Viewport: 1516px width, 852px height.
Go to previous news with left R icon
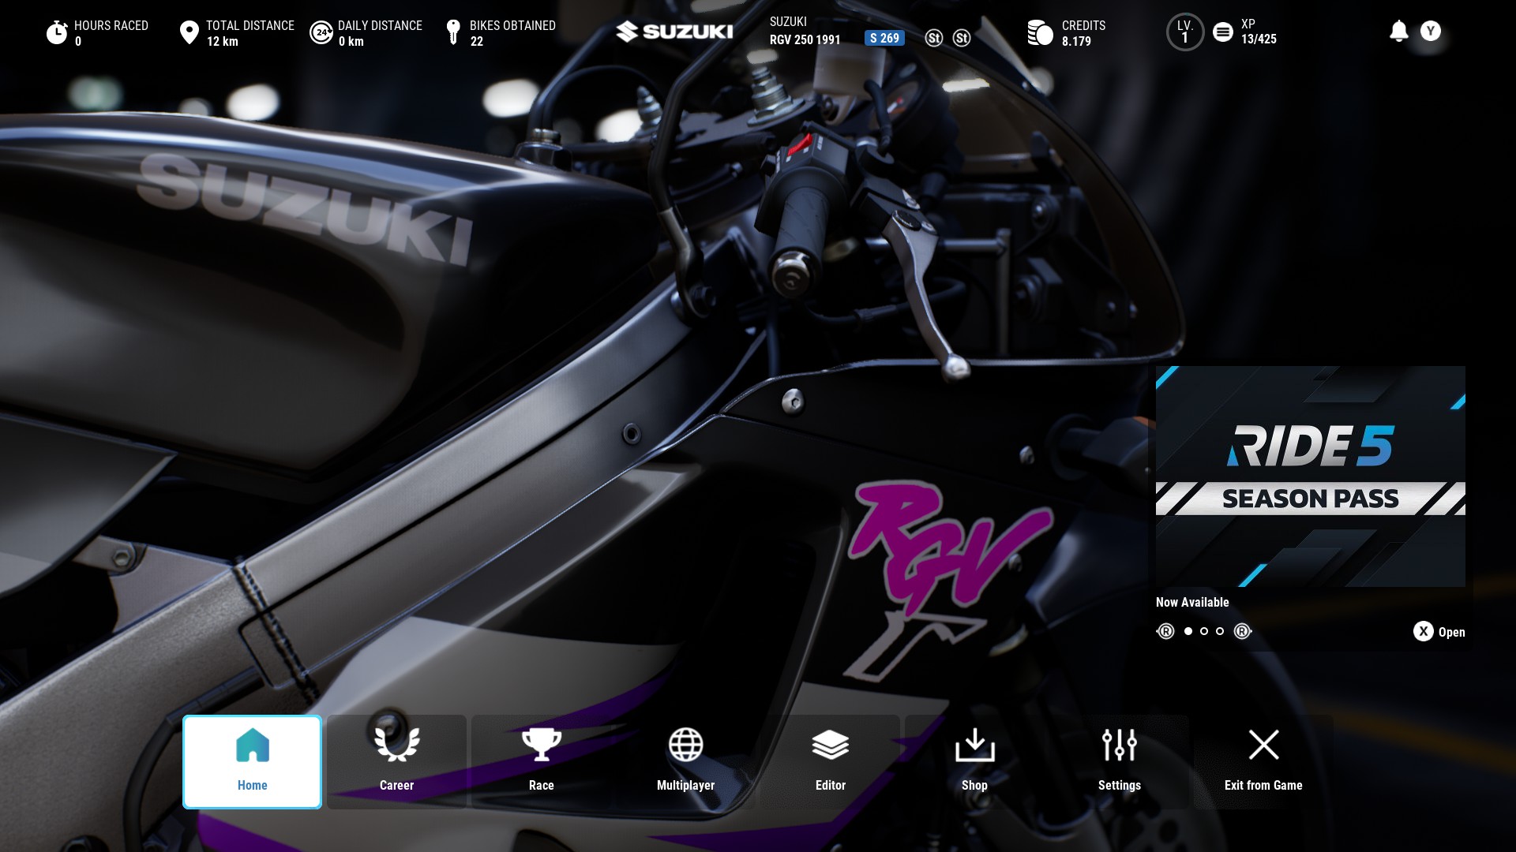1165,631
